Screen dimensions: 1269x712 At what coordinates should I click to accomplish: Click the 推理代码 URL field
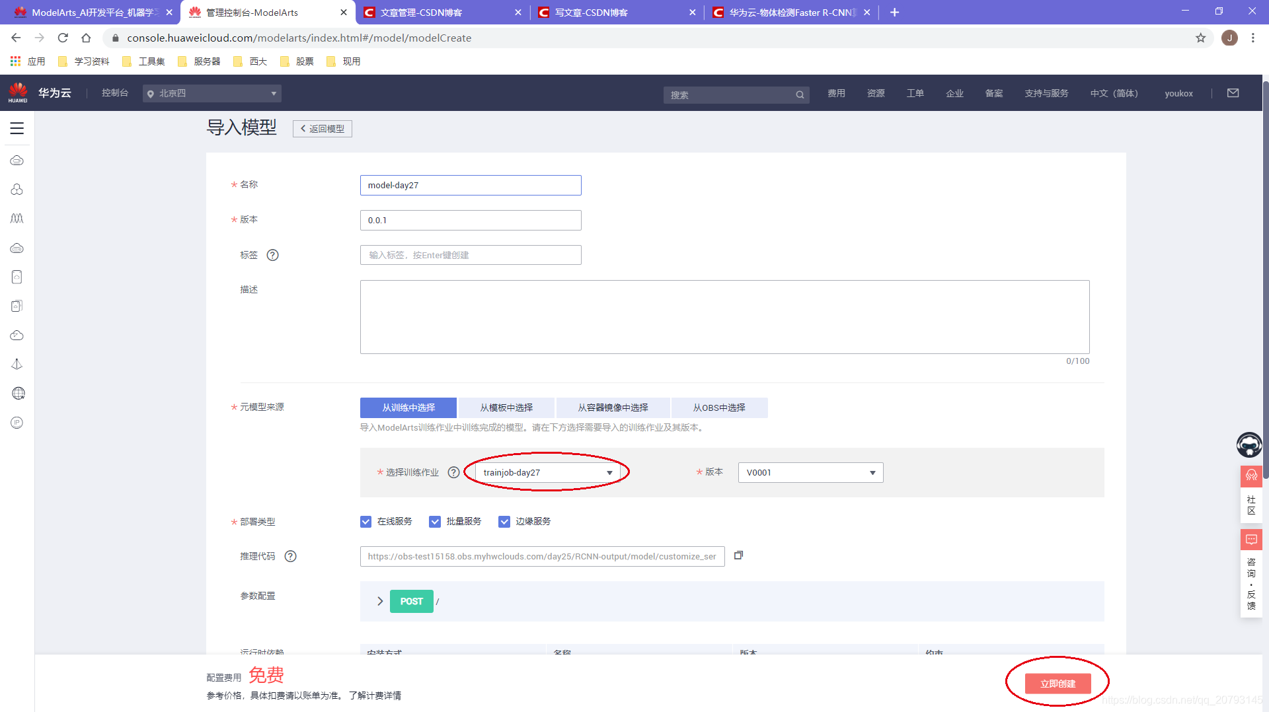point(542,556)
